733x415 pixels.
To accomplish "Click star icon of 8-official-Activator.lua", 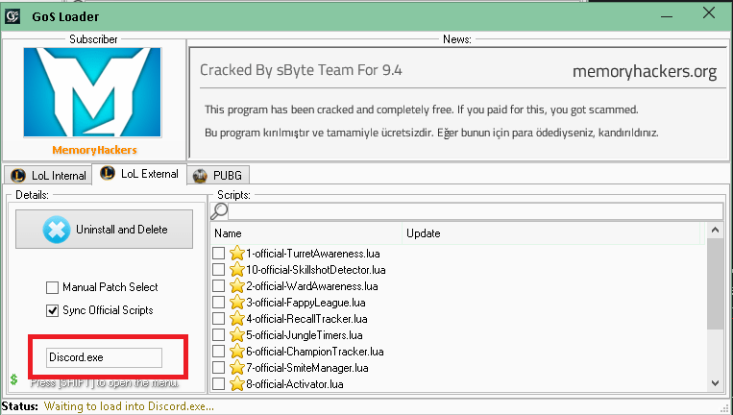I will 237,383.
